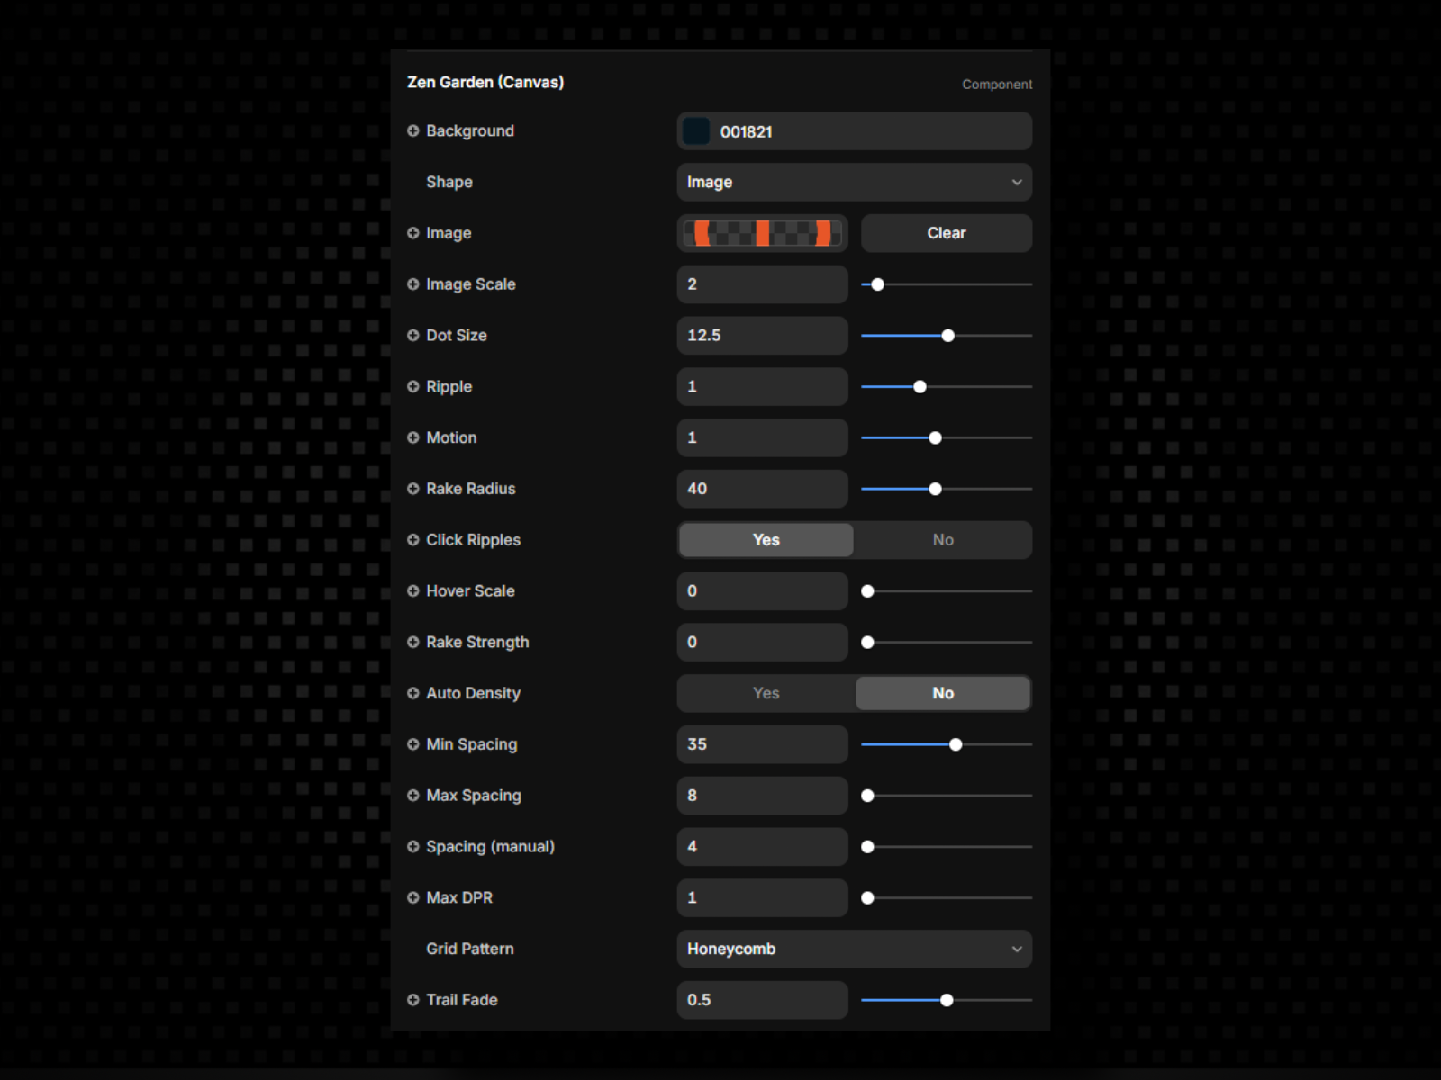Image resolution: width=1441 pixels, height=1080 pixels.
Task: Click the Component label in panel header
Action: click(996, 85)
